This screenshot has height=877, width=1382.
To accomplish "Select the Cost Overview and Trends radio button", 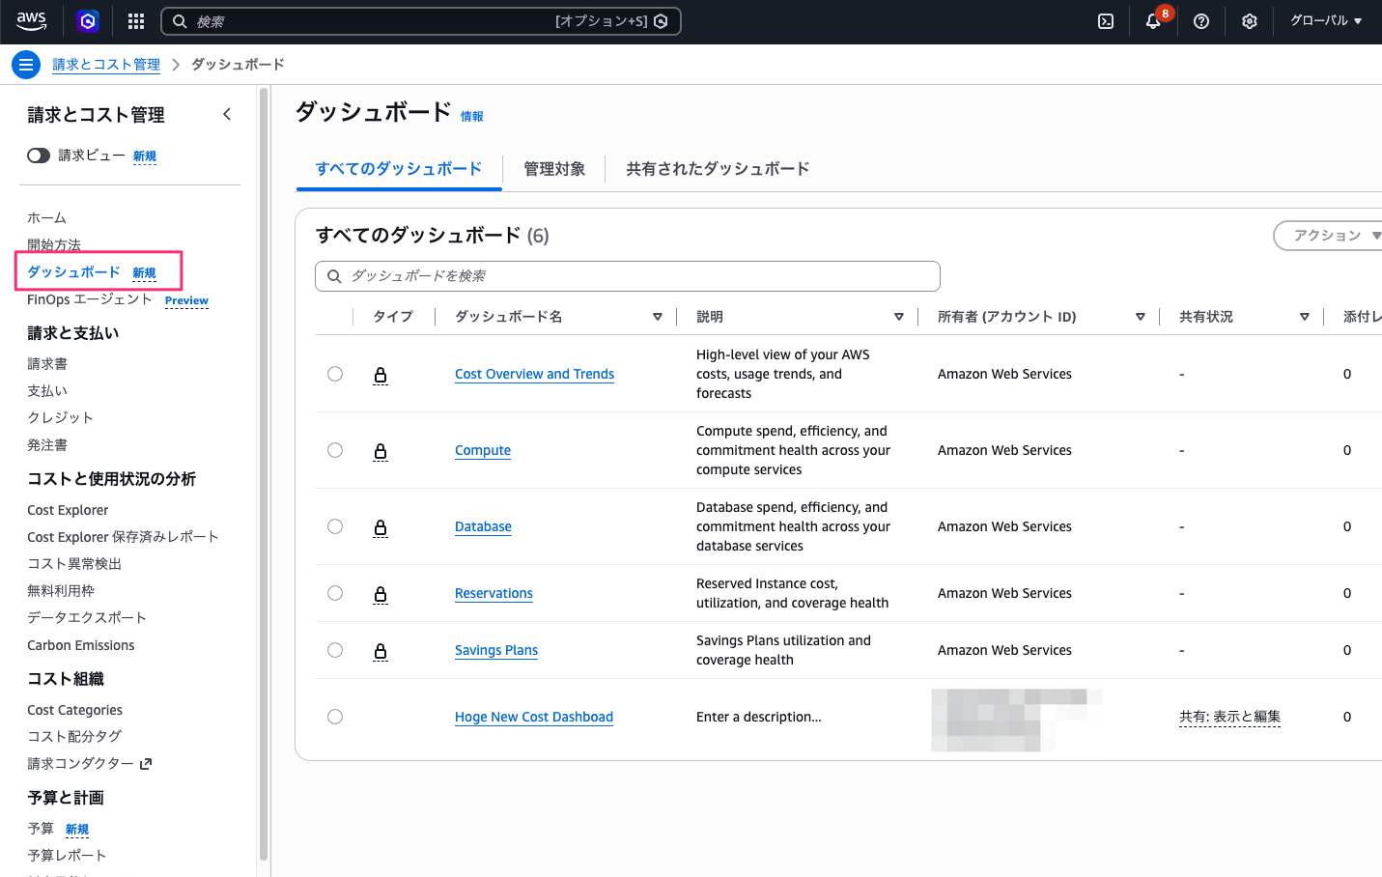I will point(335,374).
